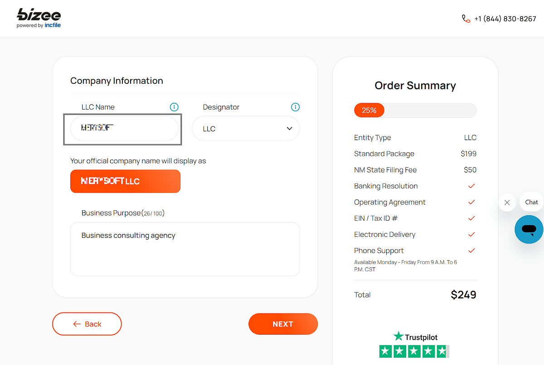This screenshot has width=544, height=365.
Task: Expand the Designator LLC dropdown
Action: (245, 129)
